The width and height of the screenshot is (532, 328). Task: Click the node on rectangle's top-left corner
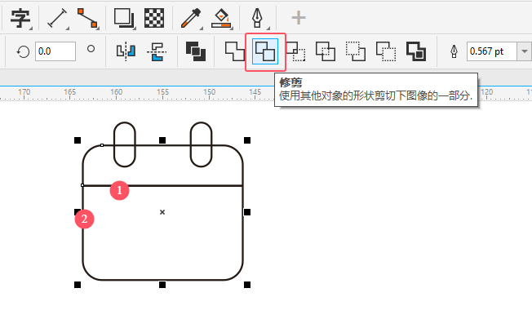[x=102, y=145]
